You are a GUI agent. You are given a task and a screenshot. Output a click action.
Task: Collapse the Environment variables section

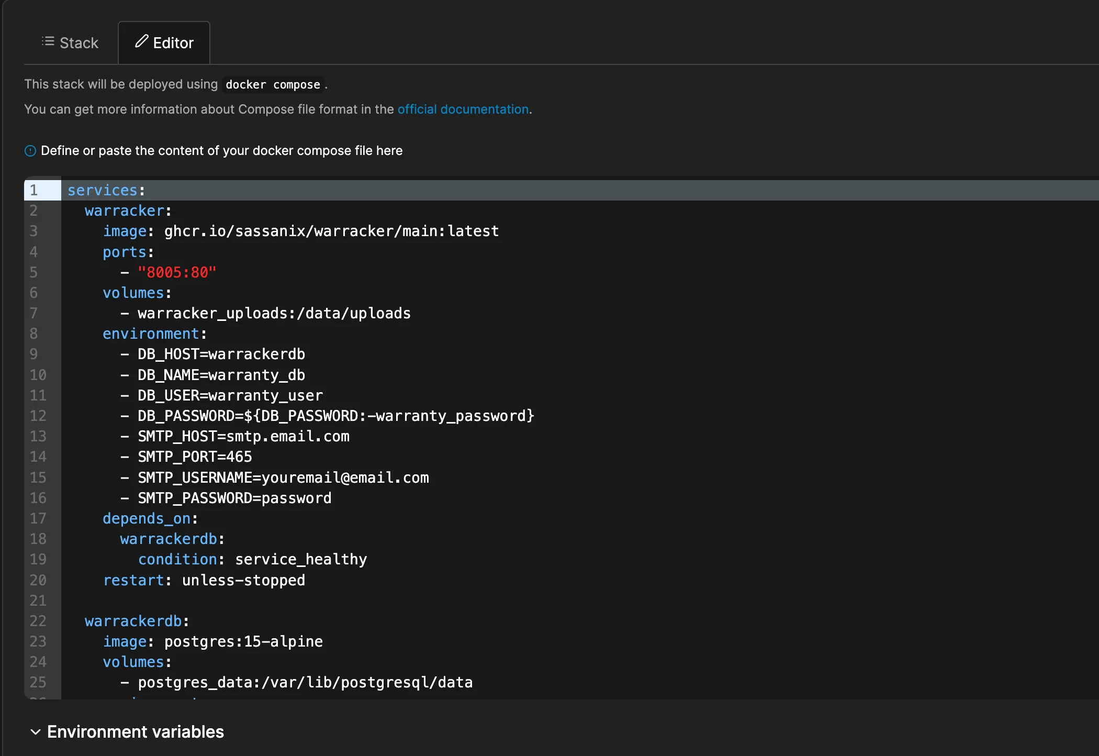tap(36, 732)
